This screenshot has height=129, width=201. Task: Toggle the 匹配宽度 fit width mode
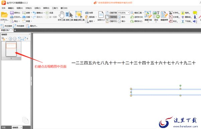point(111,17)
